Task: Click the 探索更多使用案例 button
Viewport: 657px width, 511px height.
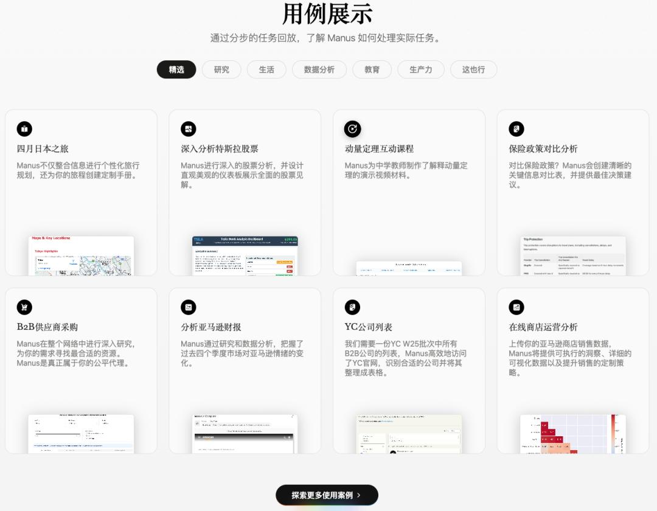Action: point(327,495)
